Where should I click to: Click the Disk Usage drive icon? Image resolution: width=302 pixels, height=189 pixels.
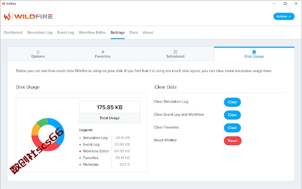point(254,52)
